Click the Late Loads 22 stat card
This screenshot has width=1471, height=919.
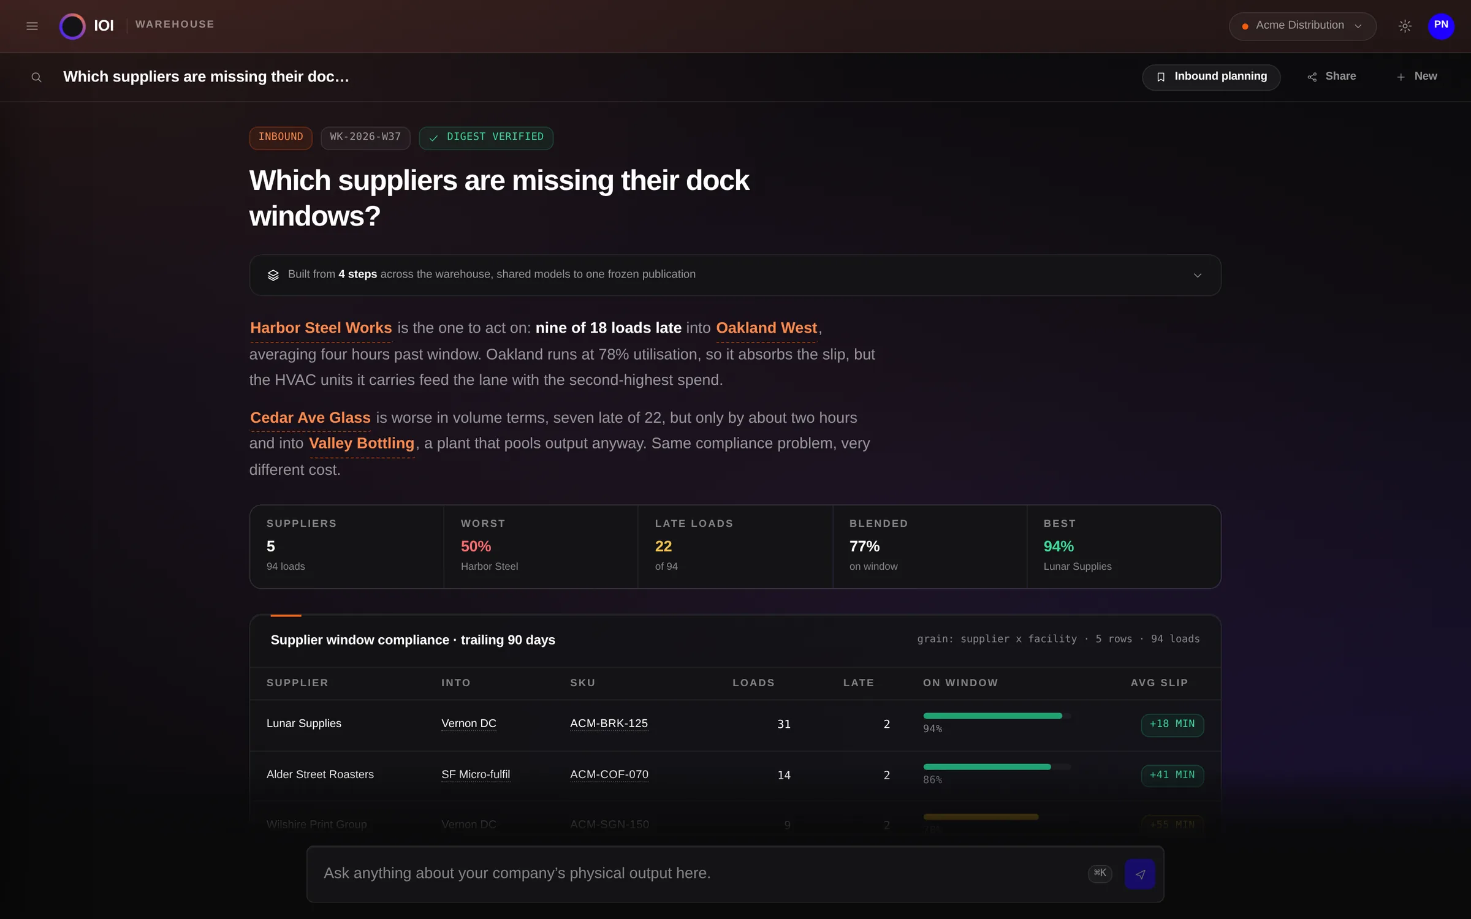point(735,546)
